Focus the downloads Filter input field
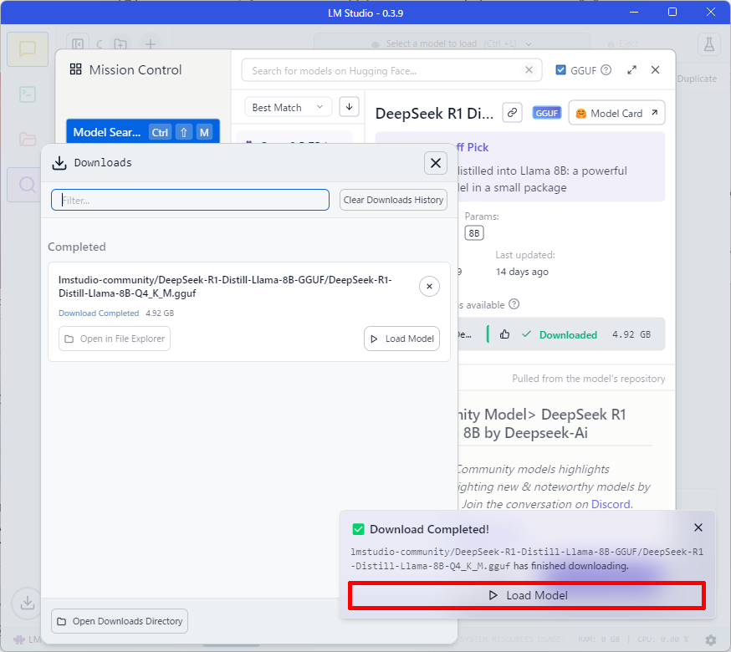Viewport: 731px width, 652px height. [x=190, y=200]
